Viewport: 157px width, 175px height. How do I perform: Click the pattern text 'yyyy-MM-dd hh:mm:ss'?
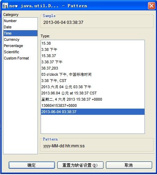coord(64,146)
